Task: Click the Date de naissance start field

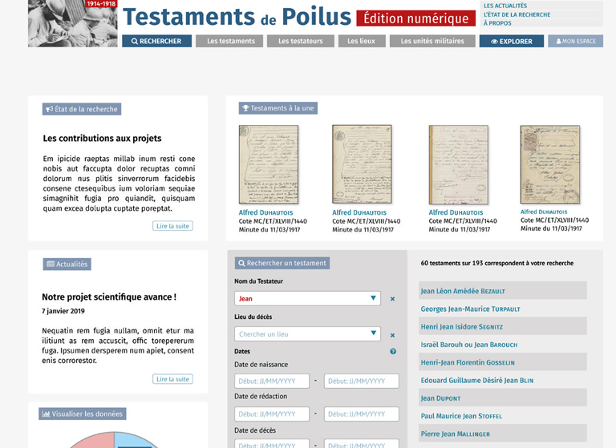Action: (x=272, y=381)
